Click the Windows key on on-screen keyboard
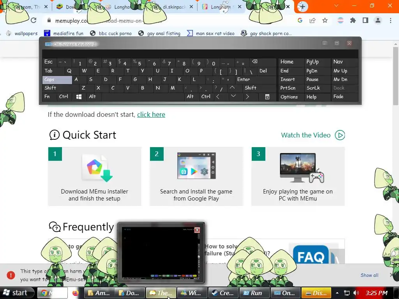 (x=79, y=97)
